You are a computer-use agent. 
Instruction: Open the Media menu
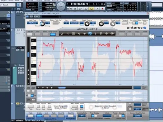[x=30, y=1]
